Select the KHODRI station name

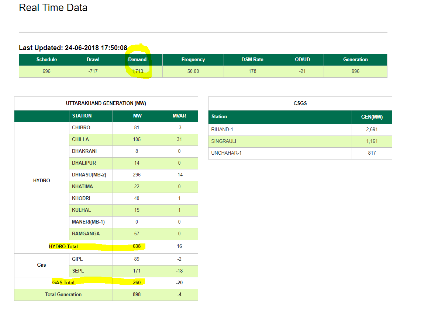tap(81, 198)
